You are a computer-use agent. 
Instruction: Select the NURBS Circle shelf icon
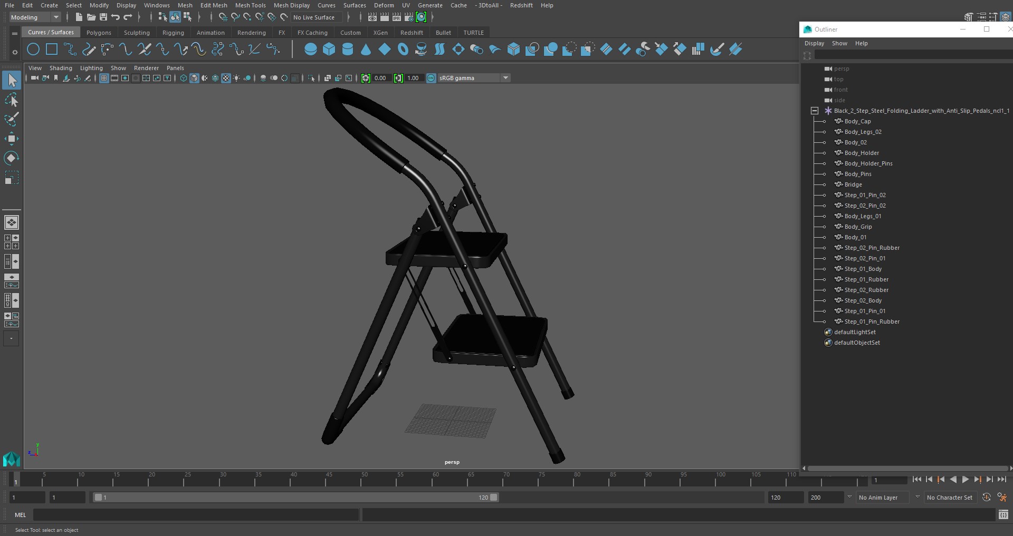(33, 50)
